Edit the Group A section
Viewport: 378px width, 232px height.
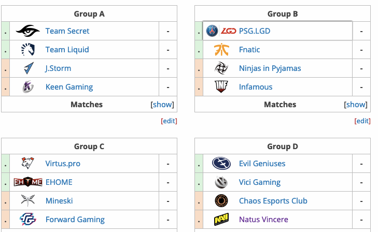(x=169, y=121)
